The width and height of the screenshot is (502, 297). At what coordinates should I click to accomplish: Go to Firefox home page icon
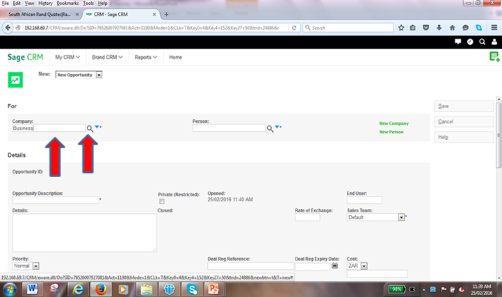click(452, 28)
